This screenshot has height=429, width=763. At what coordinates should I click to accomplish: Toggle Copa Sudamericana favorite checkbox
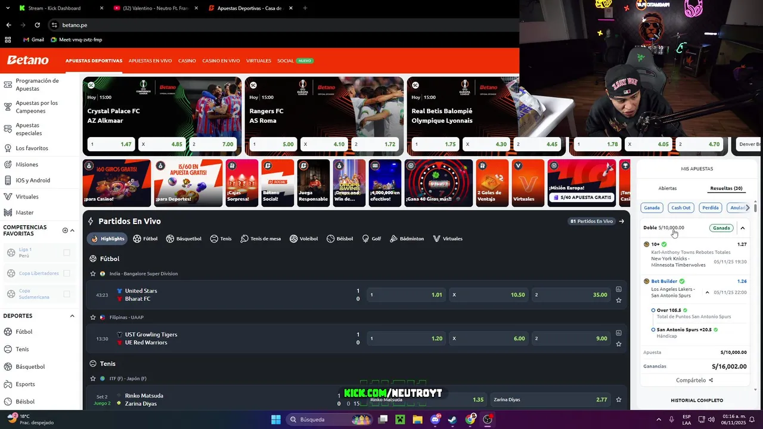tap(67, 294)
